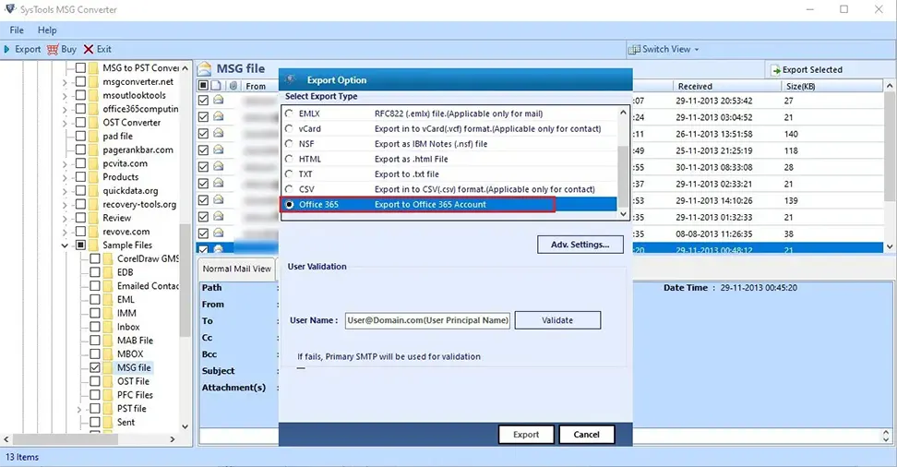
Task: Click the folder icon beside Products
Action: coord(94,177)
